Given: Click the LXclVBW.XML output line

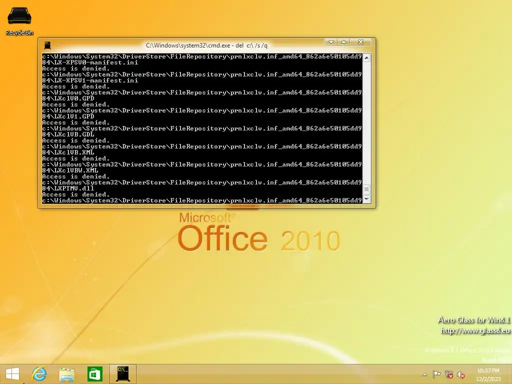Looking at the screenshot, I should pyautogui.click(x=70, y=170).
